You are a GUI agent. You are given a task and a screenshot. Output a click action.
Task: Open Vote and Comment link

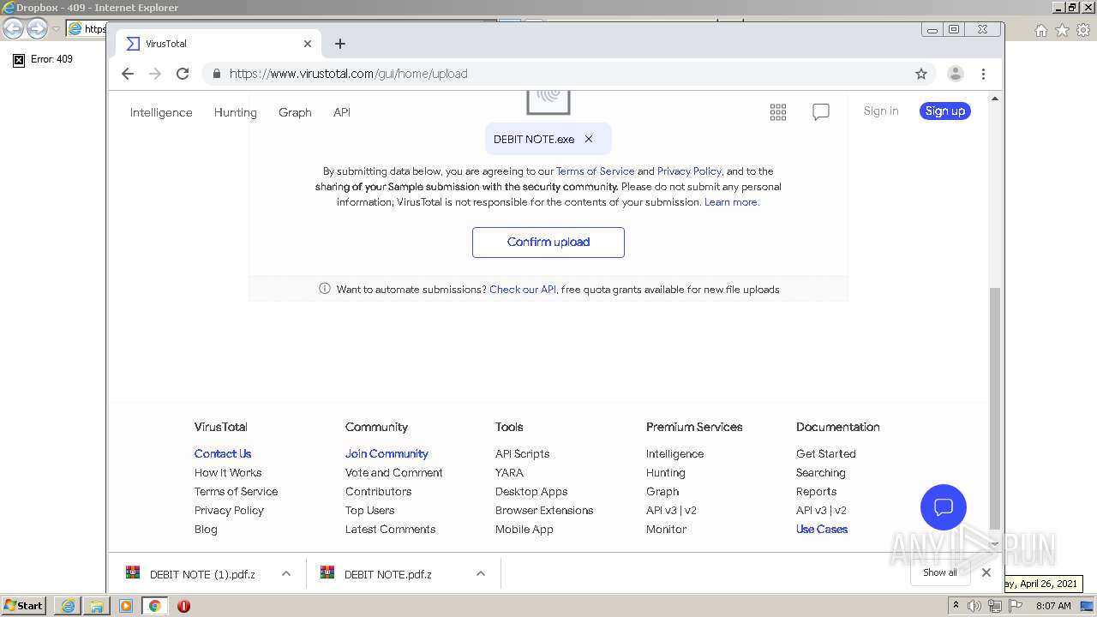click(x=394, y=473)
